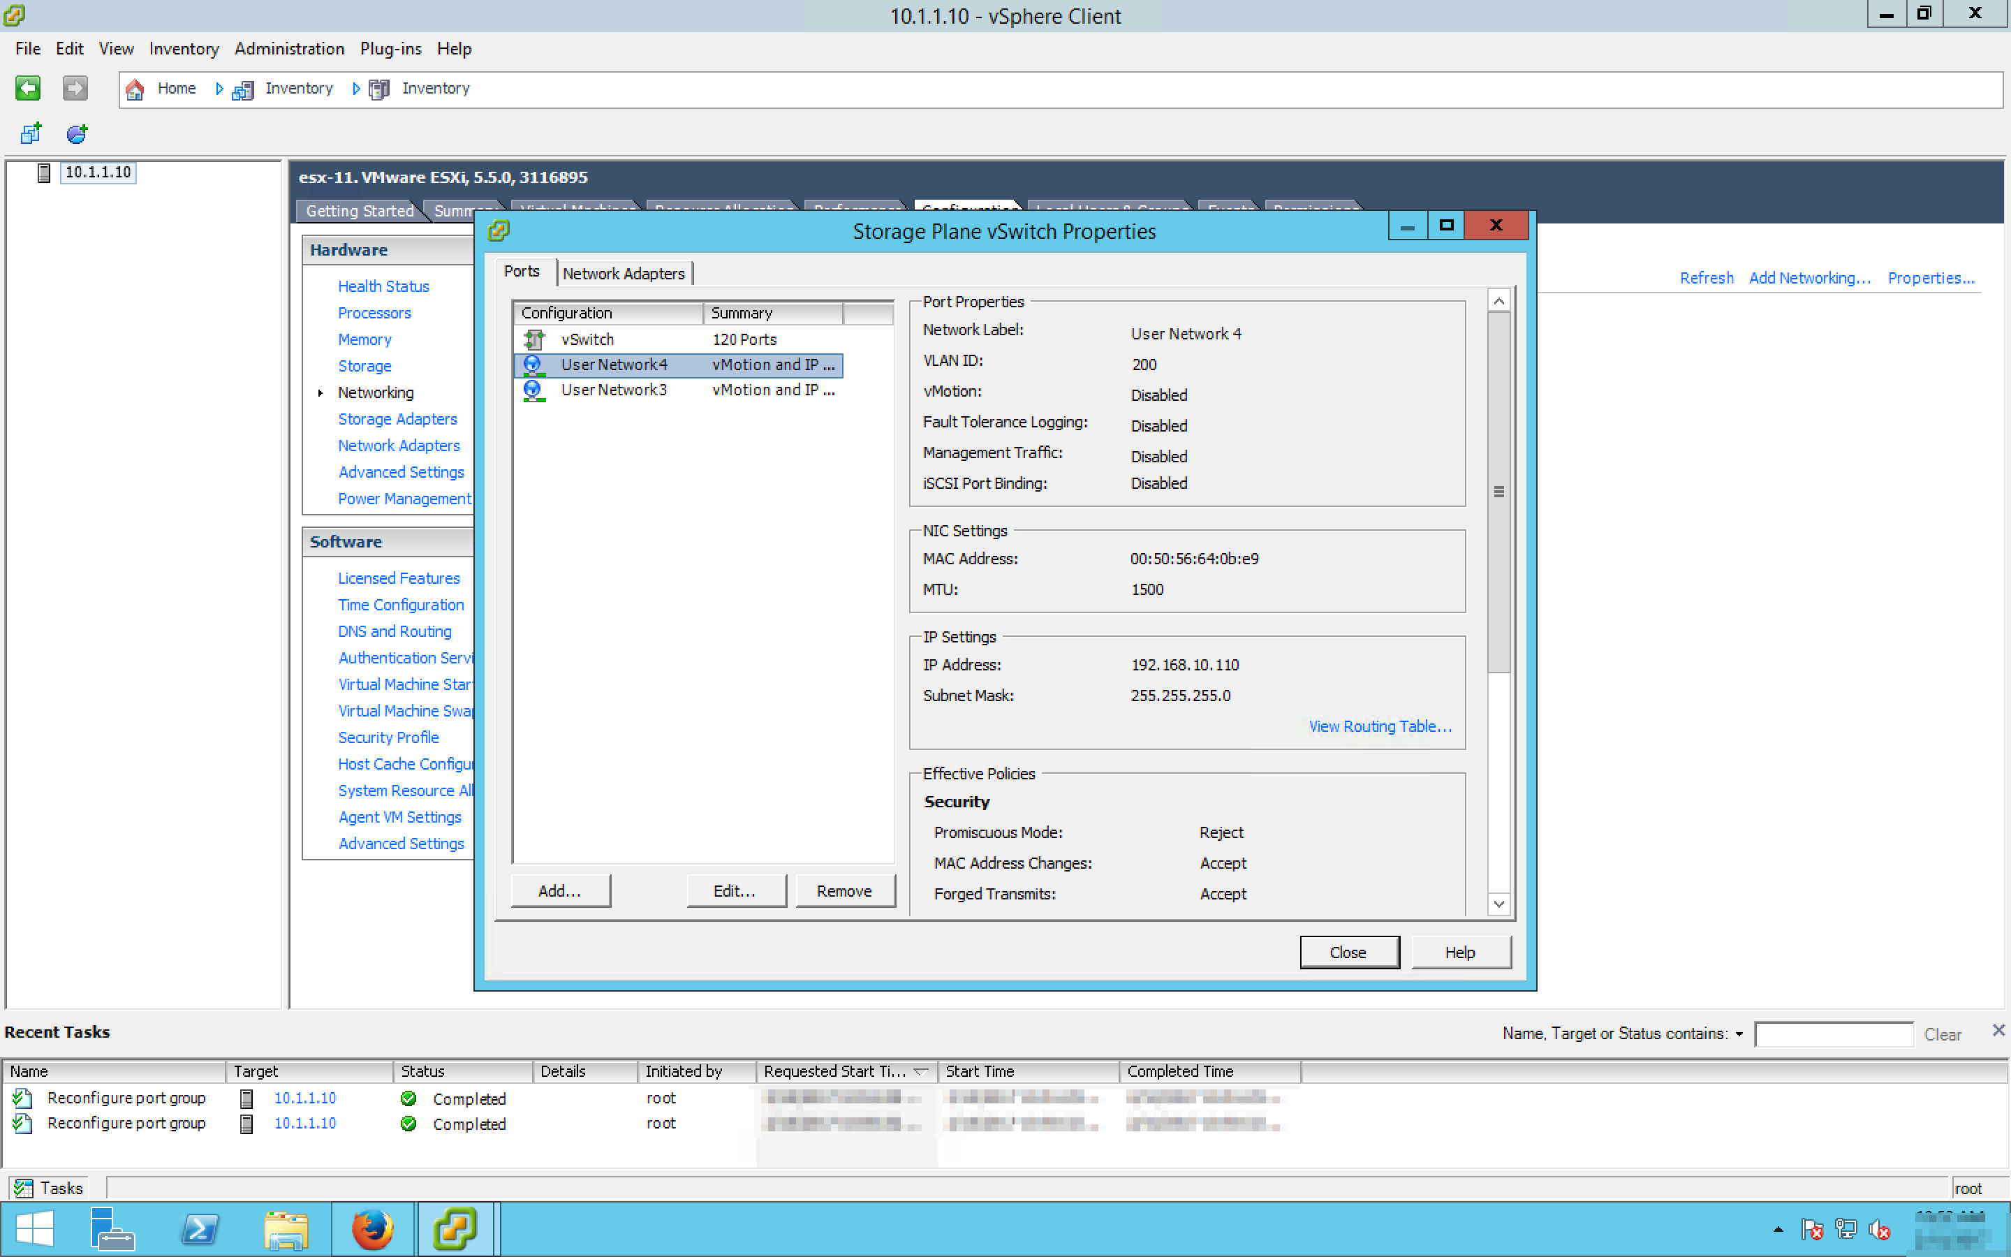The image size is (2011, 1257).
Task: Select the vSwitch icon in configuration list
Action: tap(533, 339)
